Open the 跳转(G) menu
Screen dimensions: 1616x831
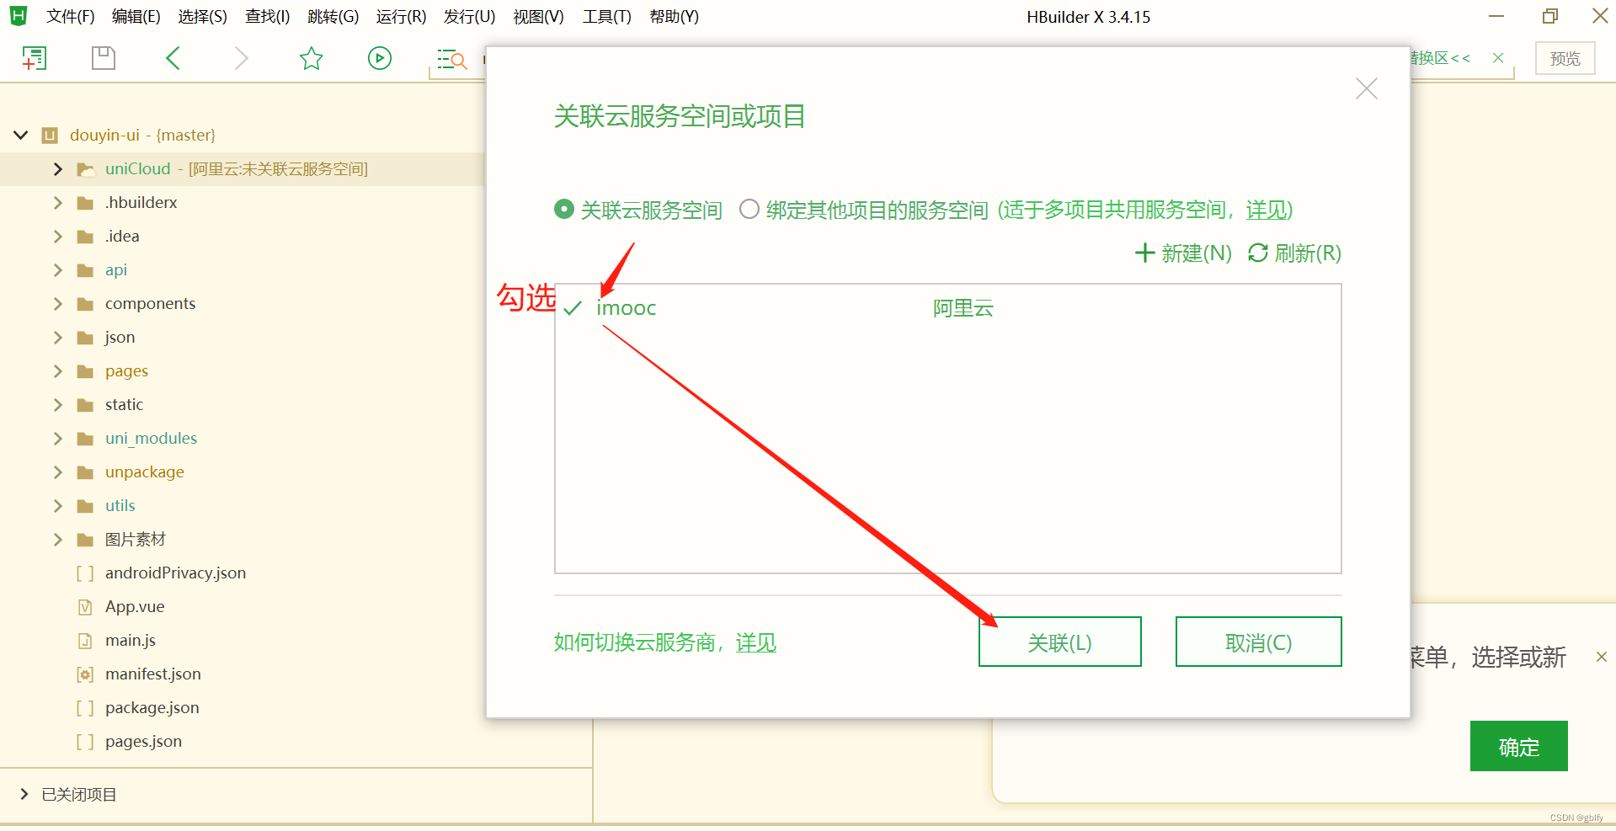point(333,17)
